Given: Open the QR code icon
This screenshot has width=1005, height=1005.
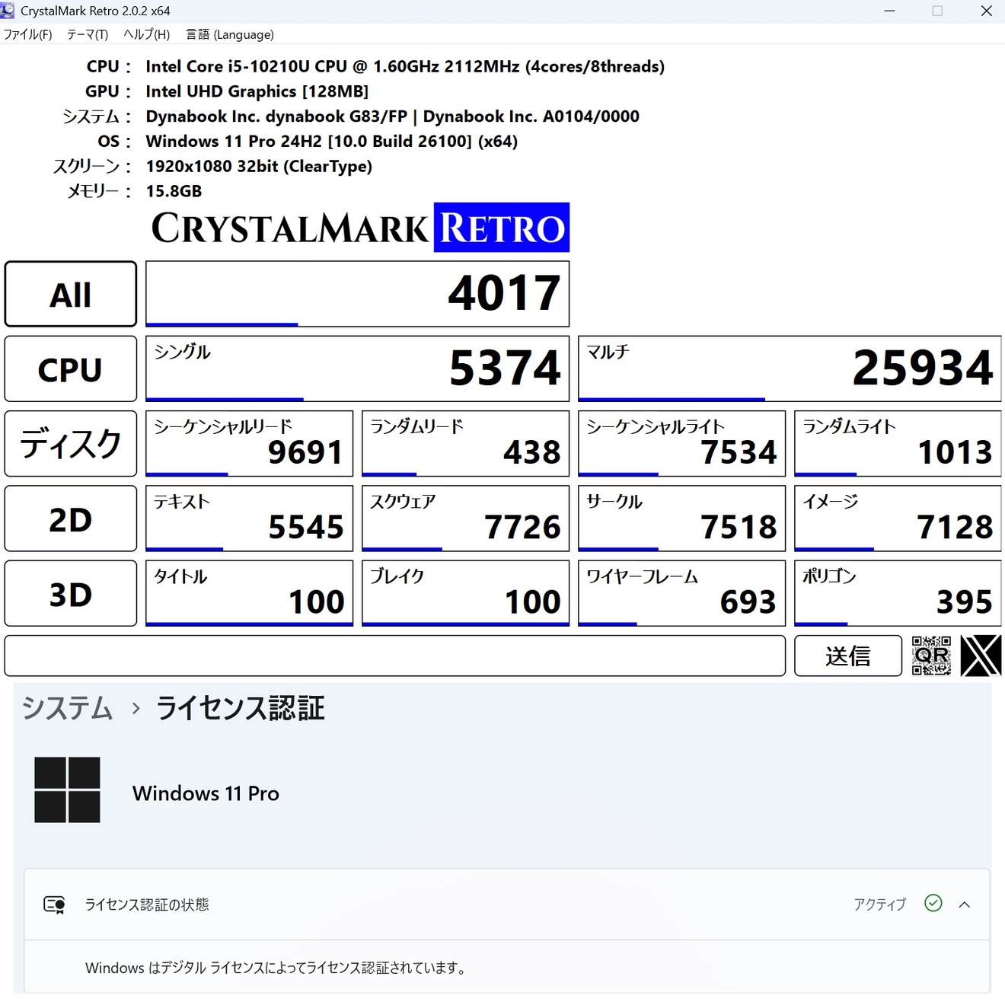Looking at the screenshot, I should click(931, 656).
